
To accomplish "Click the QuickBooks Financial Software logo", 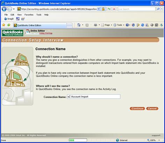I will coord(13,33).
